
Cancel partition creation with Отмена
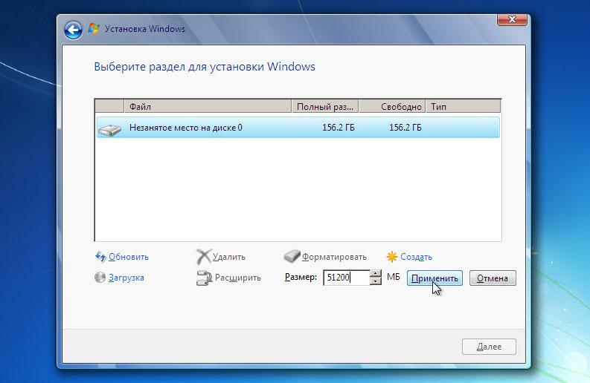493,278
